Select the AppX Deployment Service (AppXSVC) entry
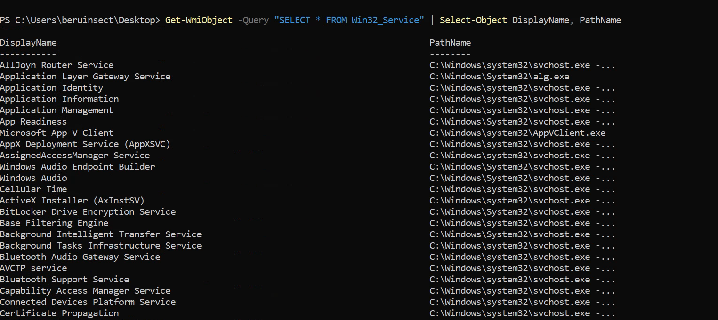Screen dimensions: 718x320 point(85,144)
